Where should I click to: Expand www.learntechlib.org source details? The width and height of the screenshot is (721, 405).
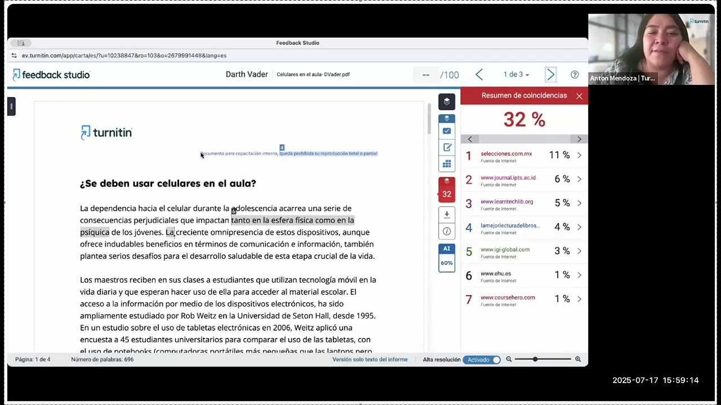point(579,203)
